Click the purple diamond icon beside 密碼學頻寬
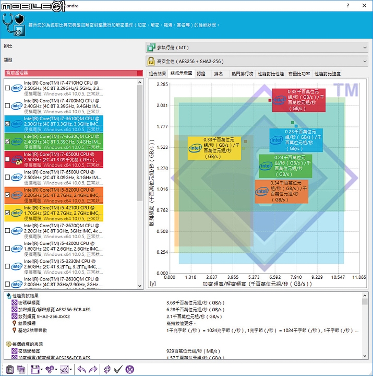Screen dimensions: 373x376 [x=15, y=302]
